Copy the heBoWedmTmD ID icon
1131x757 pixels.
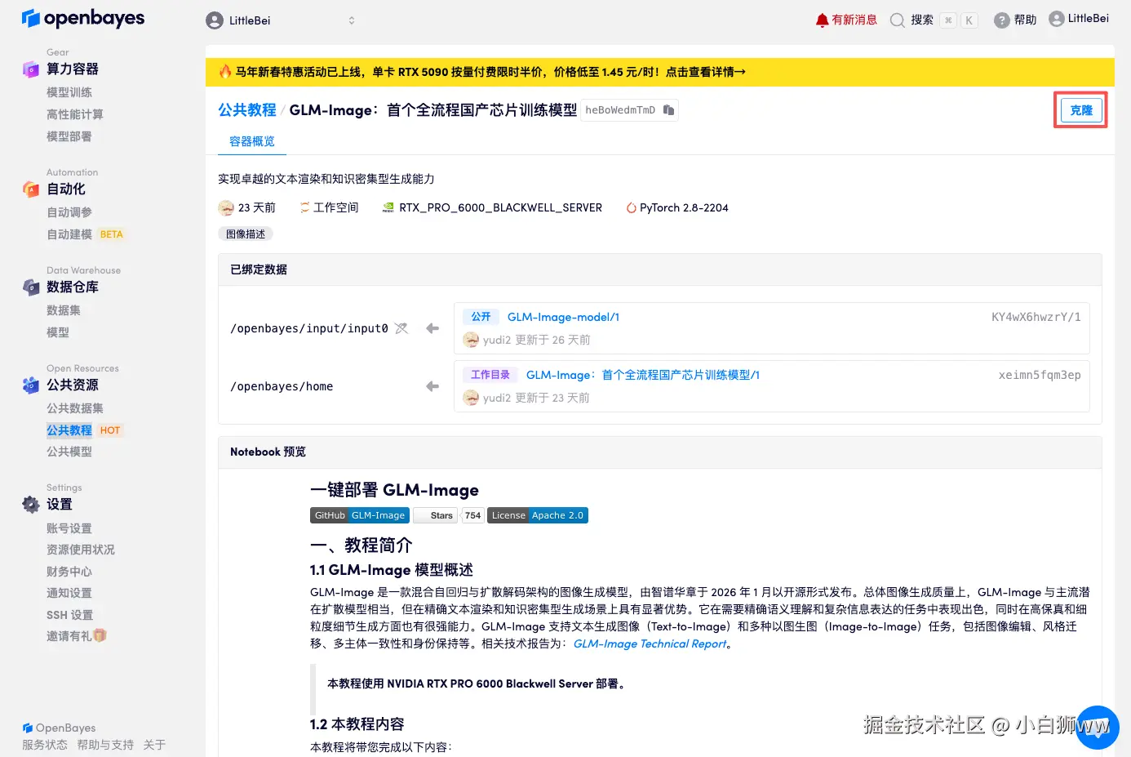click(668, 110)
